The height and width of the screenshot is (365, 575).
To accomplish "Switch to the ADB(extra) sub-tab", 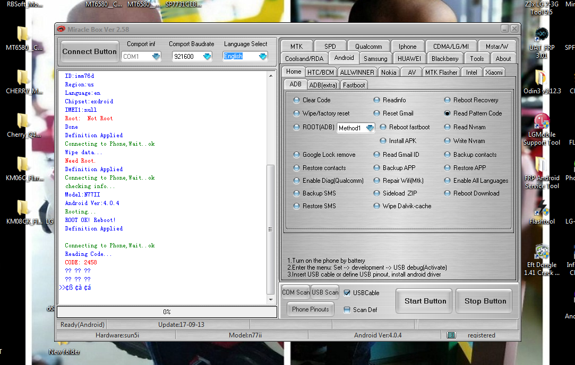I will pyautogui.click(x=323, y=85).
